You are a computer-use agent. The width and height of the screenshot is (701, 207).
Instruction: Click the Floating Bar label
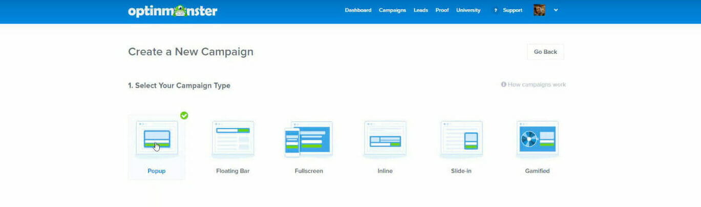pyautogui.click(x=233, y=171)
